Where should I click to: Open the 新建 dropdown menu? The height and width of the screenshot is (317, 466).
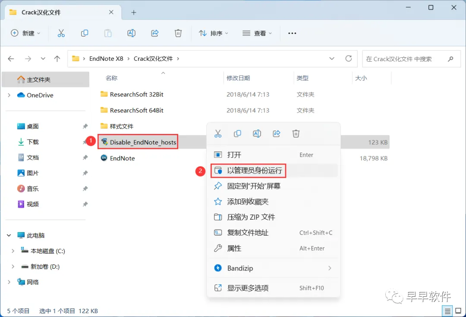[x=25, y=33]
